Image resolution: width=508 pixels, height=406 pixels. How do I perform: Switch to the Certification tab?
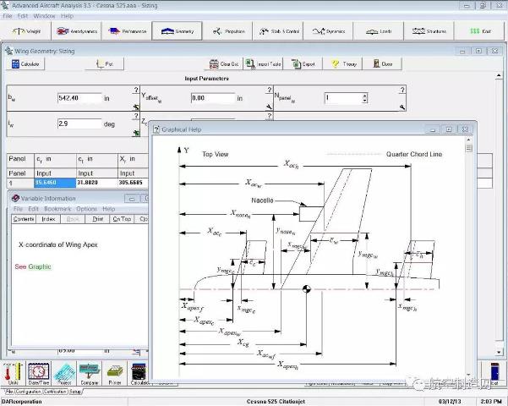pyautogui.click(x=56, y=392)
